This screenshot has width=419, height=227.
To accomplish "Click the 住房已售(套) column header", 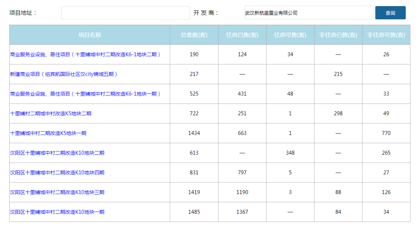I will [242, 35].
